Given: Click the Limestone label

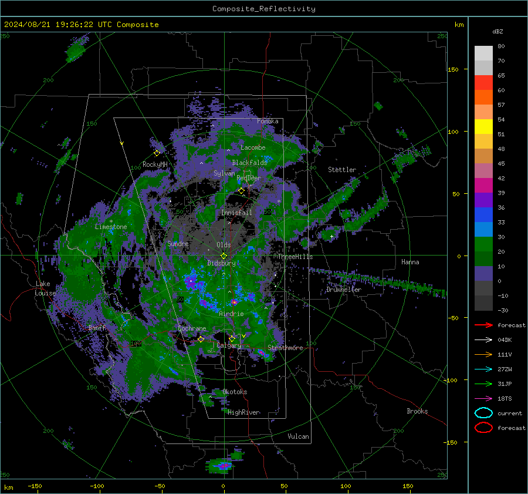Looking at the screenshot, I should click(111, 227).
